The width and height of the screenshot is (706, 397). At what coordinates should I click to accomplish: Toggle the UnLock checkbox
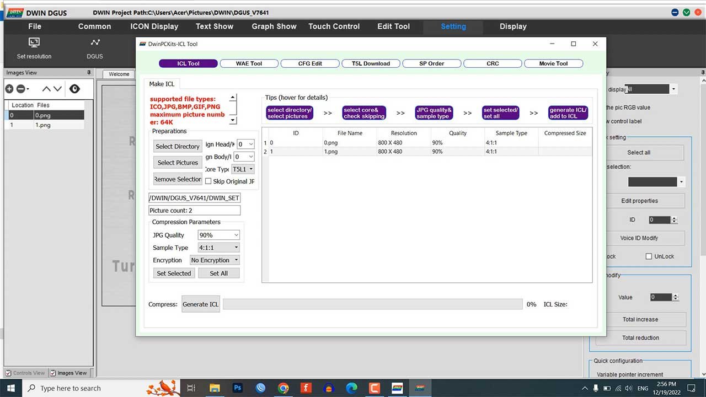[x=649, y=256]
